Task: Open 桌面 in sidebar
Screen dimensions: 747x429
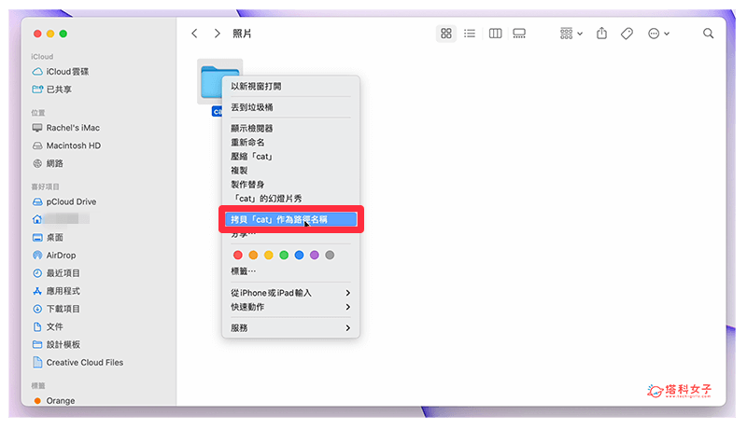Action: pos(48,237)
